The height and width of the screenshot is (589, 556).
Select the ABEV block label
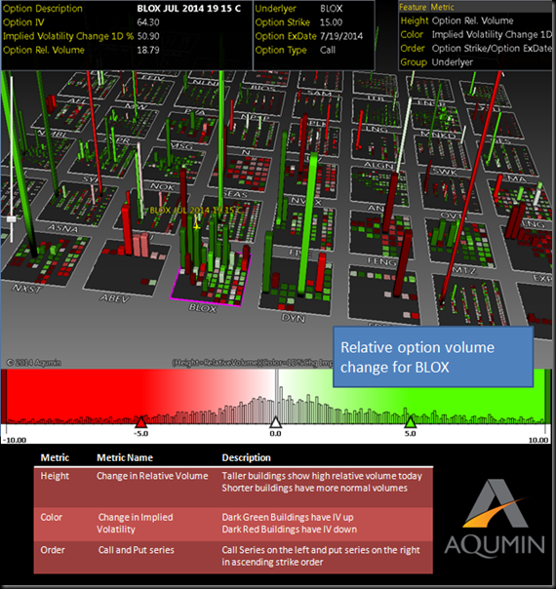[114, 298]
